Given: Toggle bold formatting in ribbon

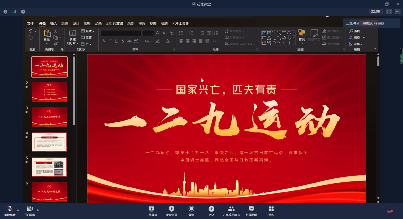Looking at the screenshot, I should [x=104, y=41].
